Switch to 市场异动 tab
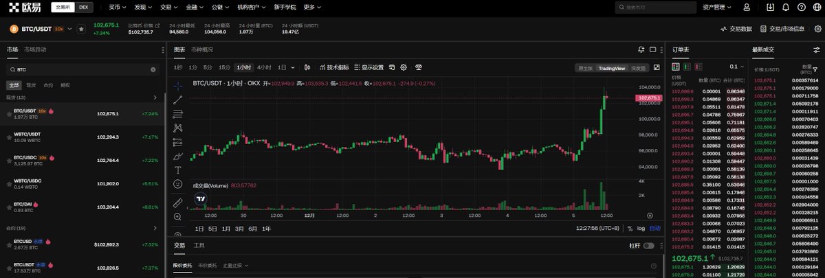Screen dimensions: 825x278 click(x=35, y=49)
